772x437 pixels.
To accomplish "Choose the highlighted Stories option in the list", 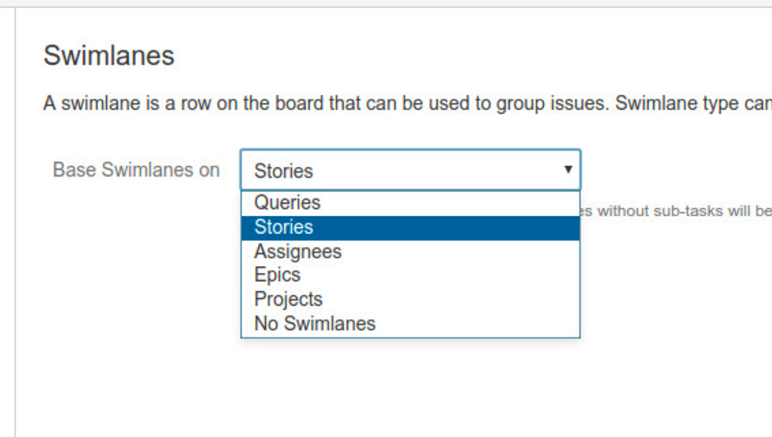I will tap(410, 228).
